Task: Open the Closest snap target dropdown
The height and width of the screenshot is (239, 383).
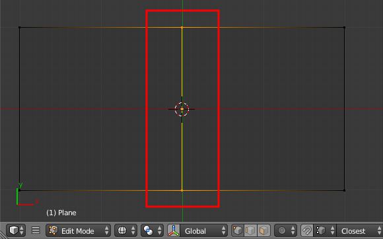Action: click(x=359, y=230)
